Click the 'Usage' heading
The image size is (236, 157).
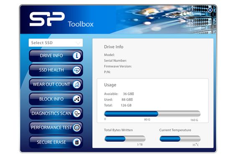tap(110, 85)
